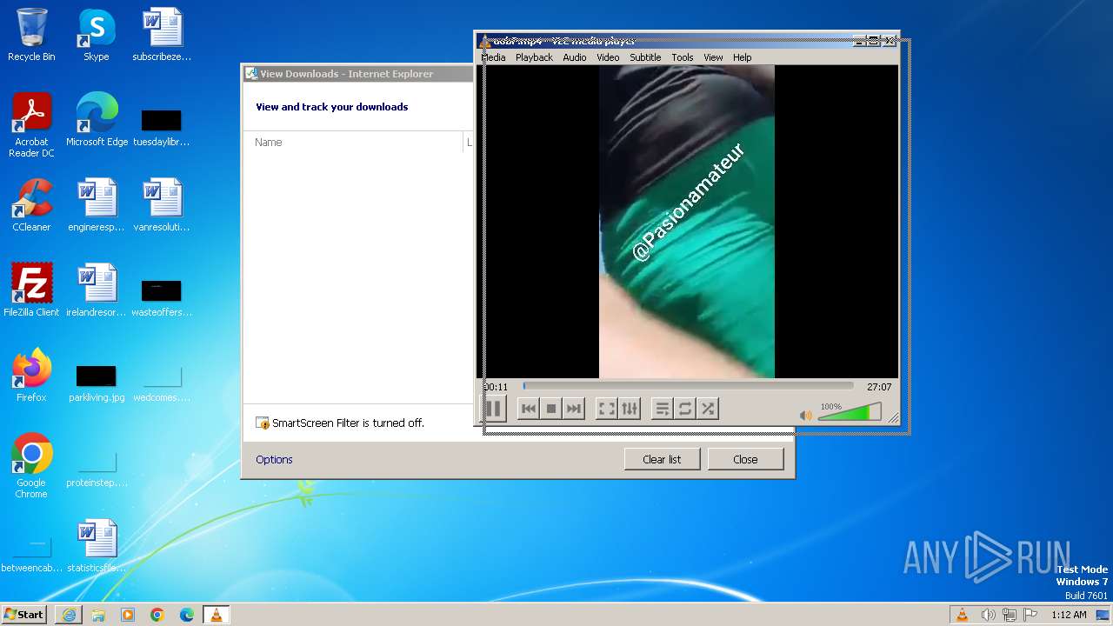Skip to previous media in VLC
The image size is (1113, 626).
528,409
